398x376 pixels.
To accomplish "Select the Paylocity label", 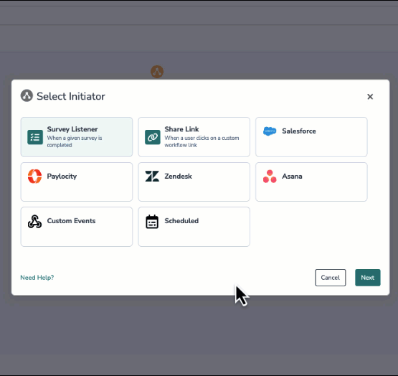I will [x=62, y=177].
